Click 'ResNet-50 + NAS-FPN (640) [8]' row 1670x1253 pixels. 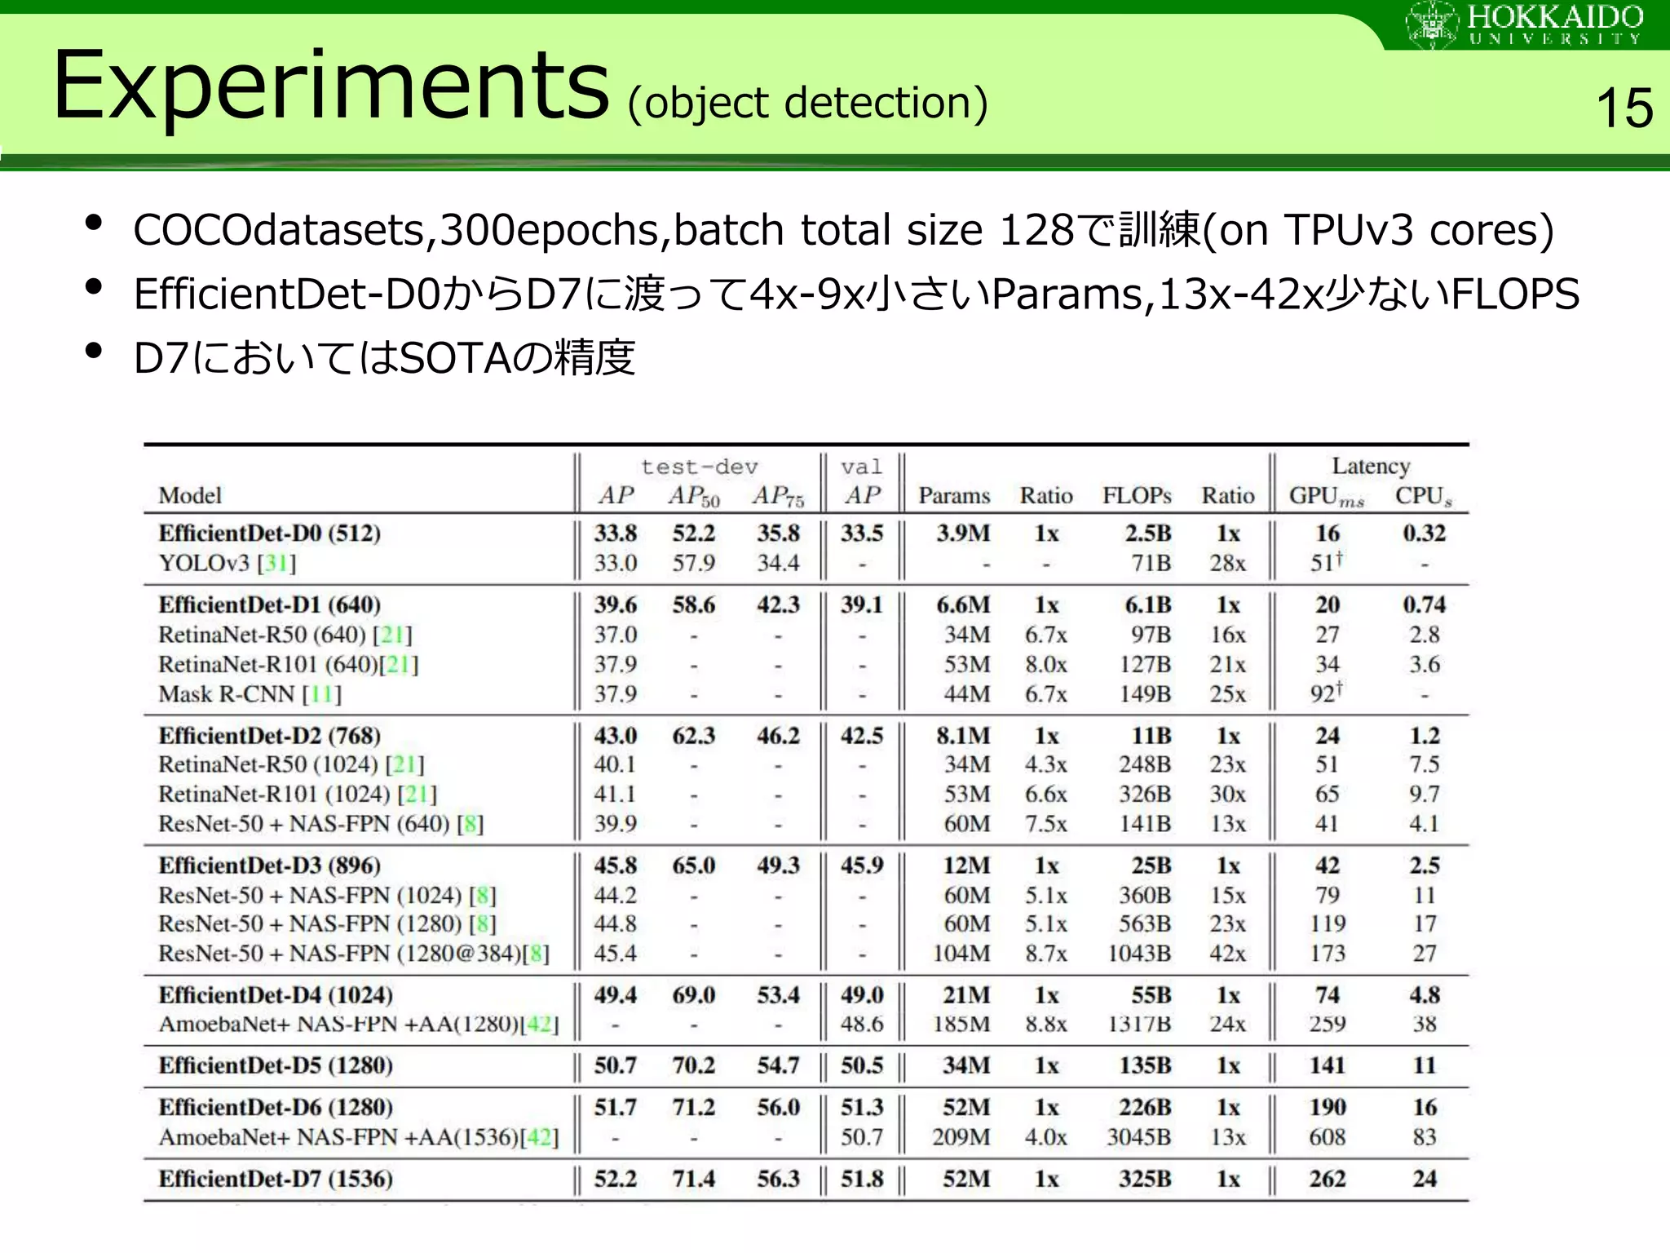[321, 824]
